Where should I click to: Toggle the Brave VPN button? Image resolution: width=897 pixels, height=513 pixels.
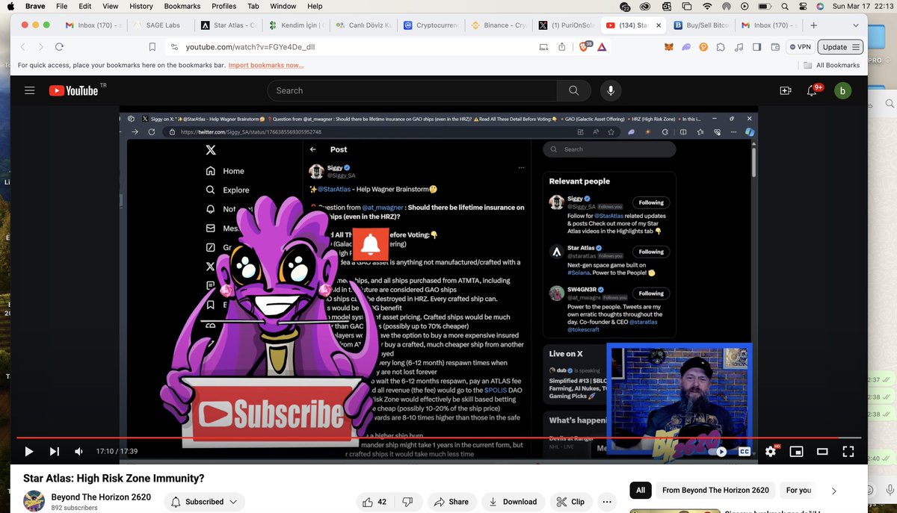click(800, 46)
